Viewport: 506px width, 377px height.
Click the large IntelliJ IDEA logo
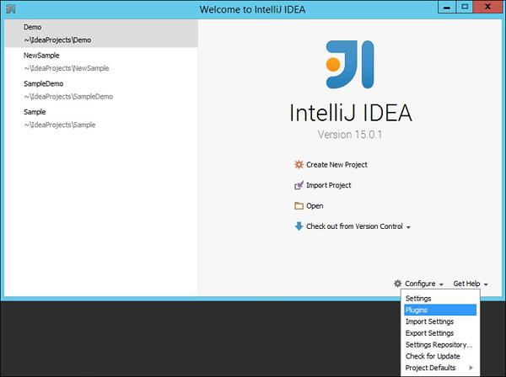pyautogui.click(x=350, y=65)
